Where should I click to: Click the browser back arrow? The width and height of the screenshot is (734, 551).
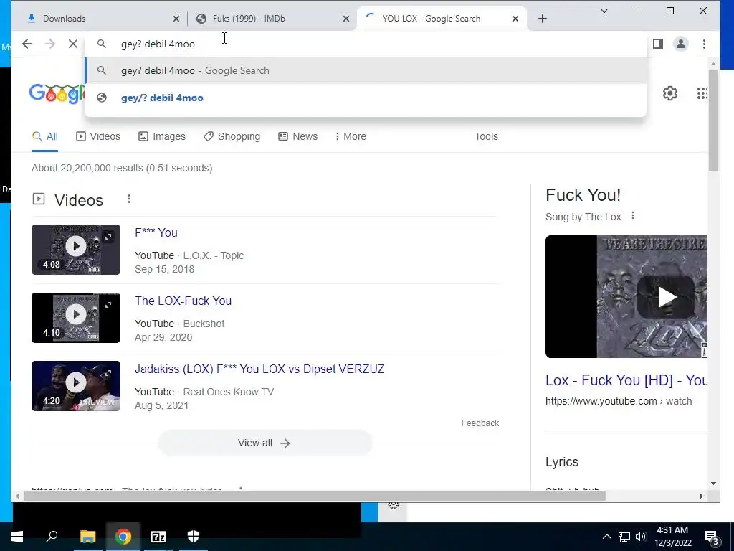[x=27, y=44]
